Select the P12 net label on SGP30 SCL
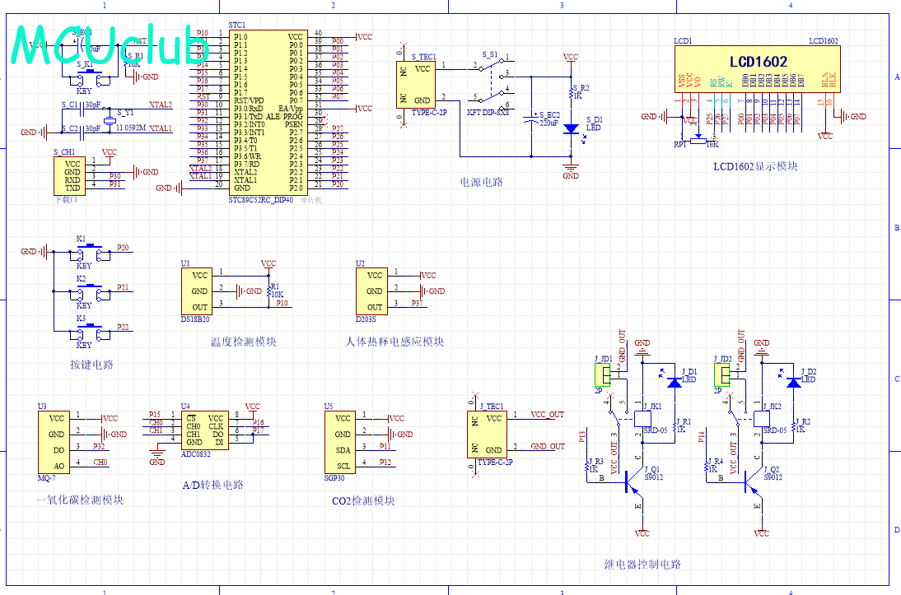Viewport: 901px width, 595px height. pyautogui.click(x=385, y=462)
